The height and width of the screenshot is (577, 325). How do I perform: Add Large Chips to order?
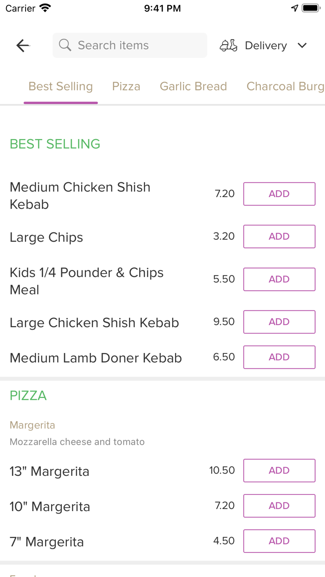coord(279,237)
